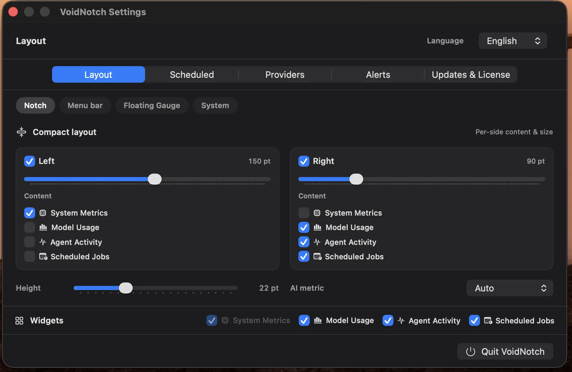Uncheck System Metrics in Left content

pos(30,213)
